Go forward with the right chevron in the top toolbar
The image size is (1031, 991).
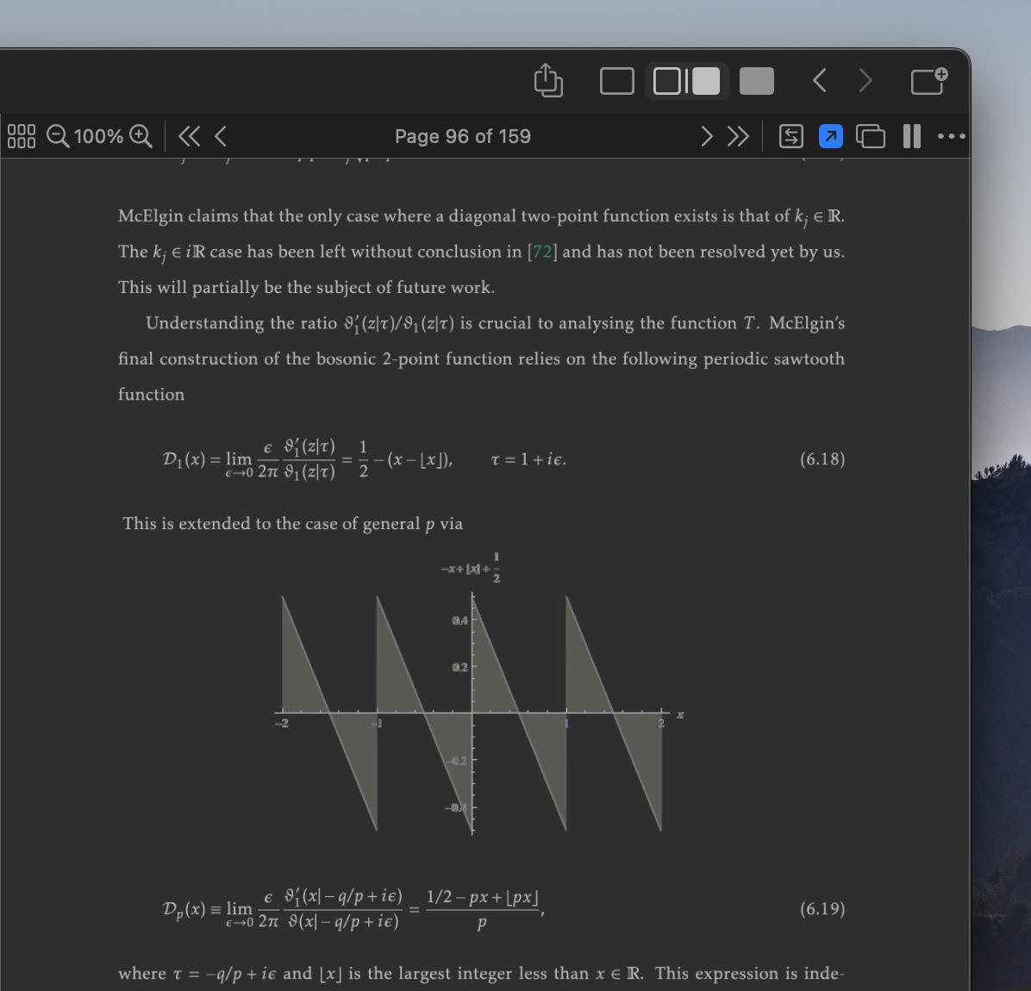point(866,81)
